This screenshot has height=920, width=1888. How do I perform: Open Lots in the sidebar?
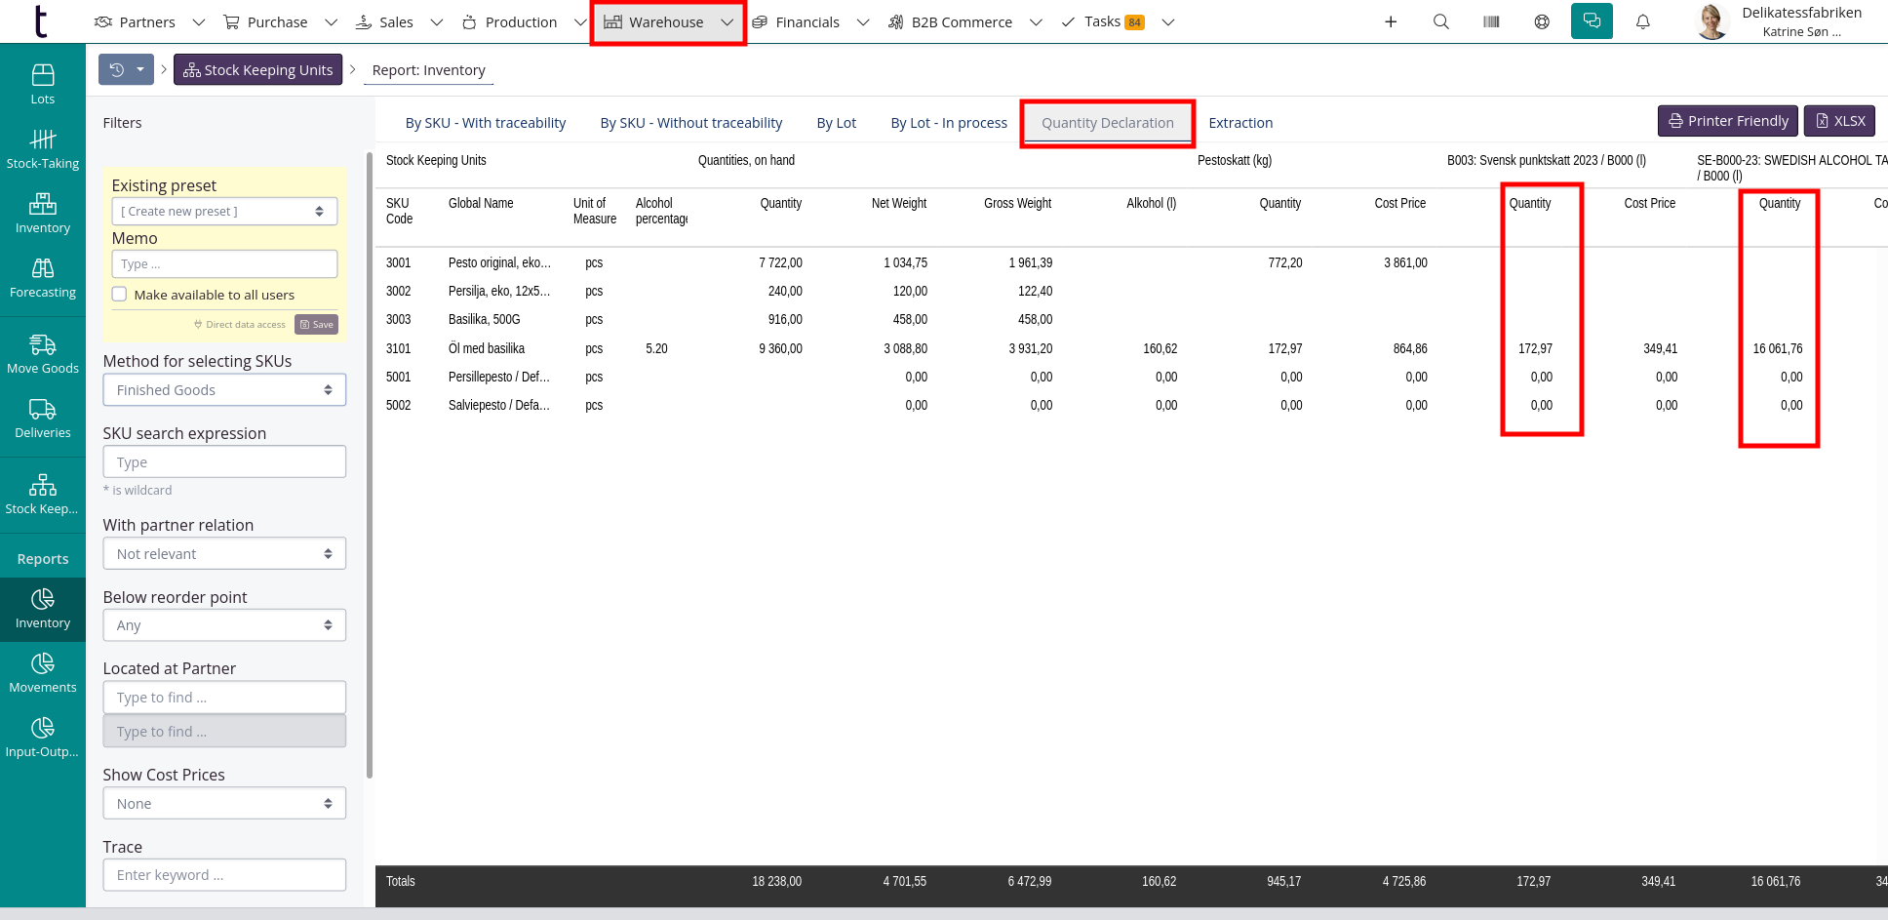pos(43,84)
